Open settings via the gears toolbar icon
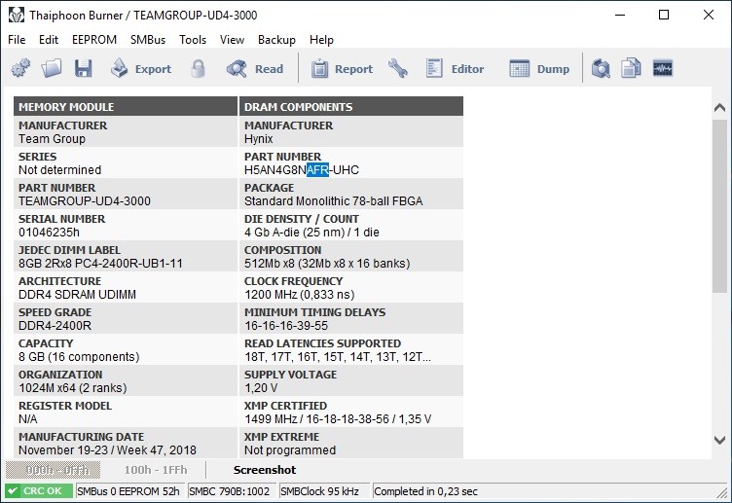 [x=20, y=68]
